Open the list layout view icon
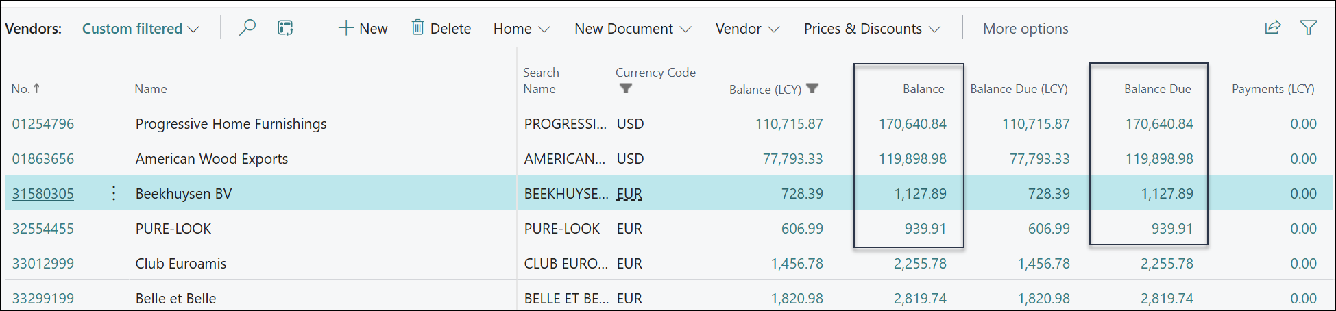Image resolution: width=1336 pixels, height=311 pixels. coord(285,28)
